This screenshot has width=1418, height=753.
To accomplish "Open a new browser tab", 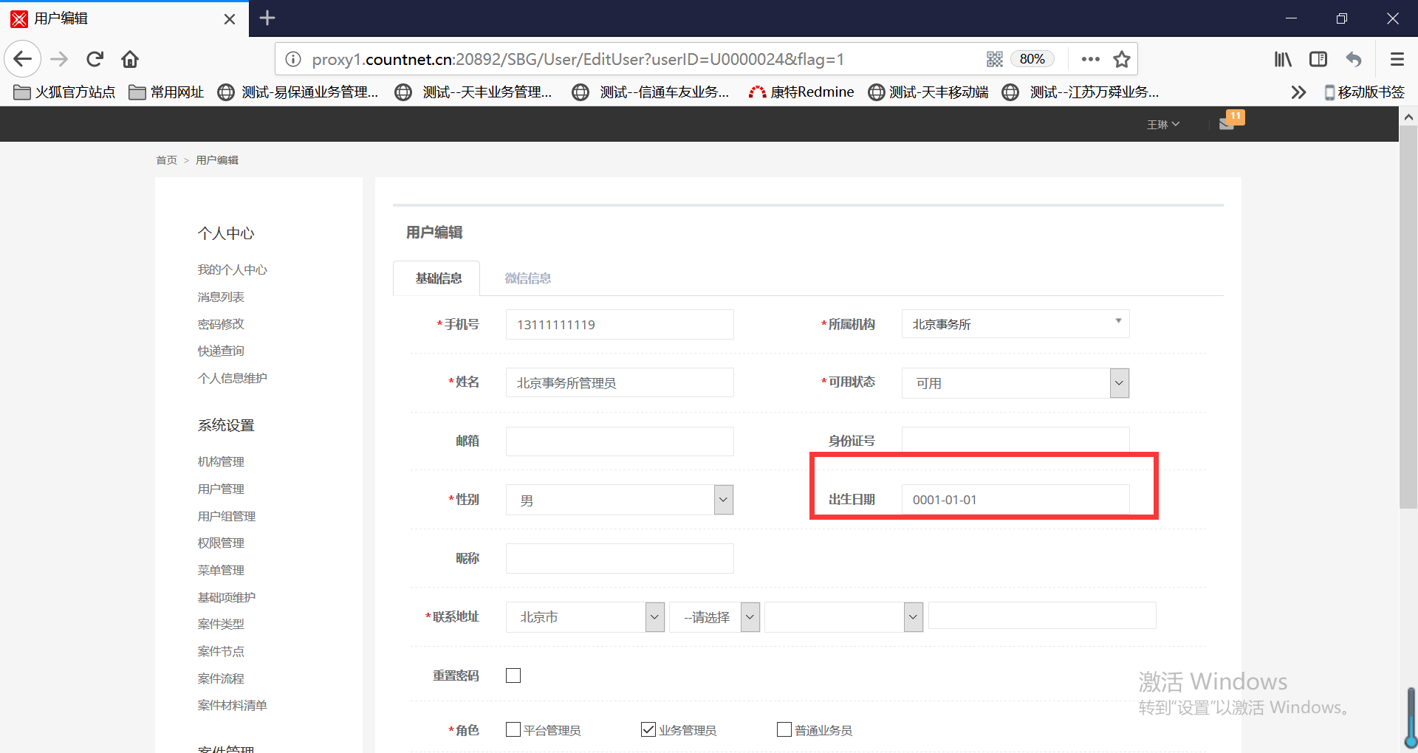I will click(x=267, y=18).
